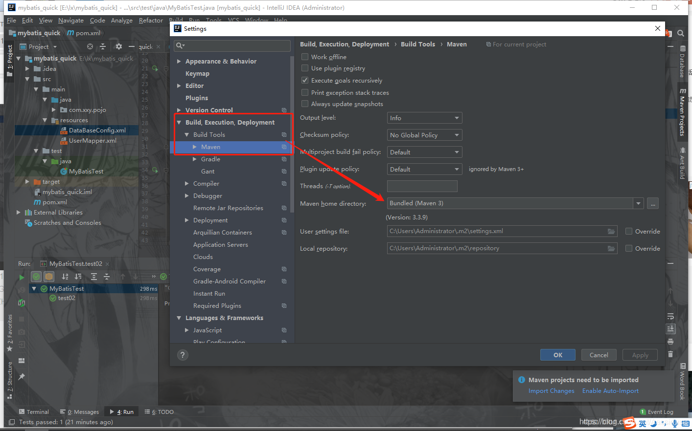Click expand all icon in Run toolbar
Screen dimensions: 692x431
(94, 277)
